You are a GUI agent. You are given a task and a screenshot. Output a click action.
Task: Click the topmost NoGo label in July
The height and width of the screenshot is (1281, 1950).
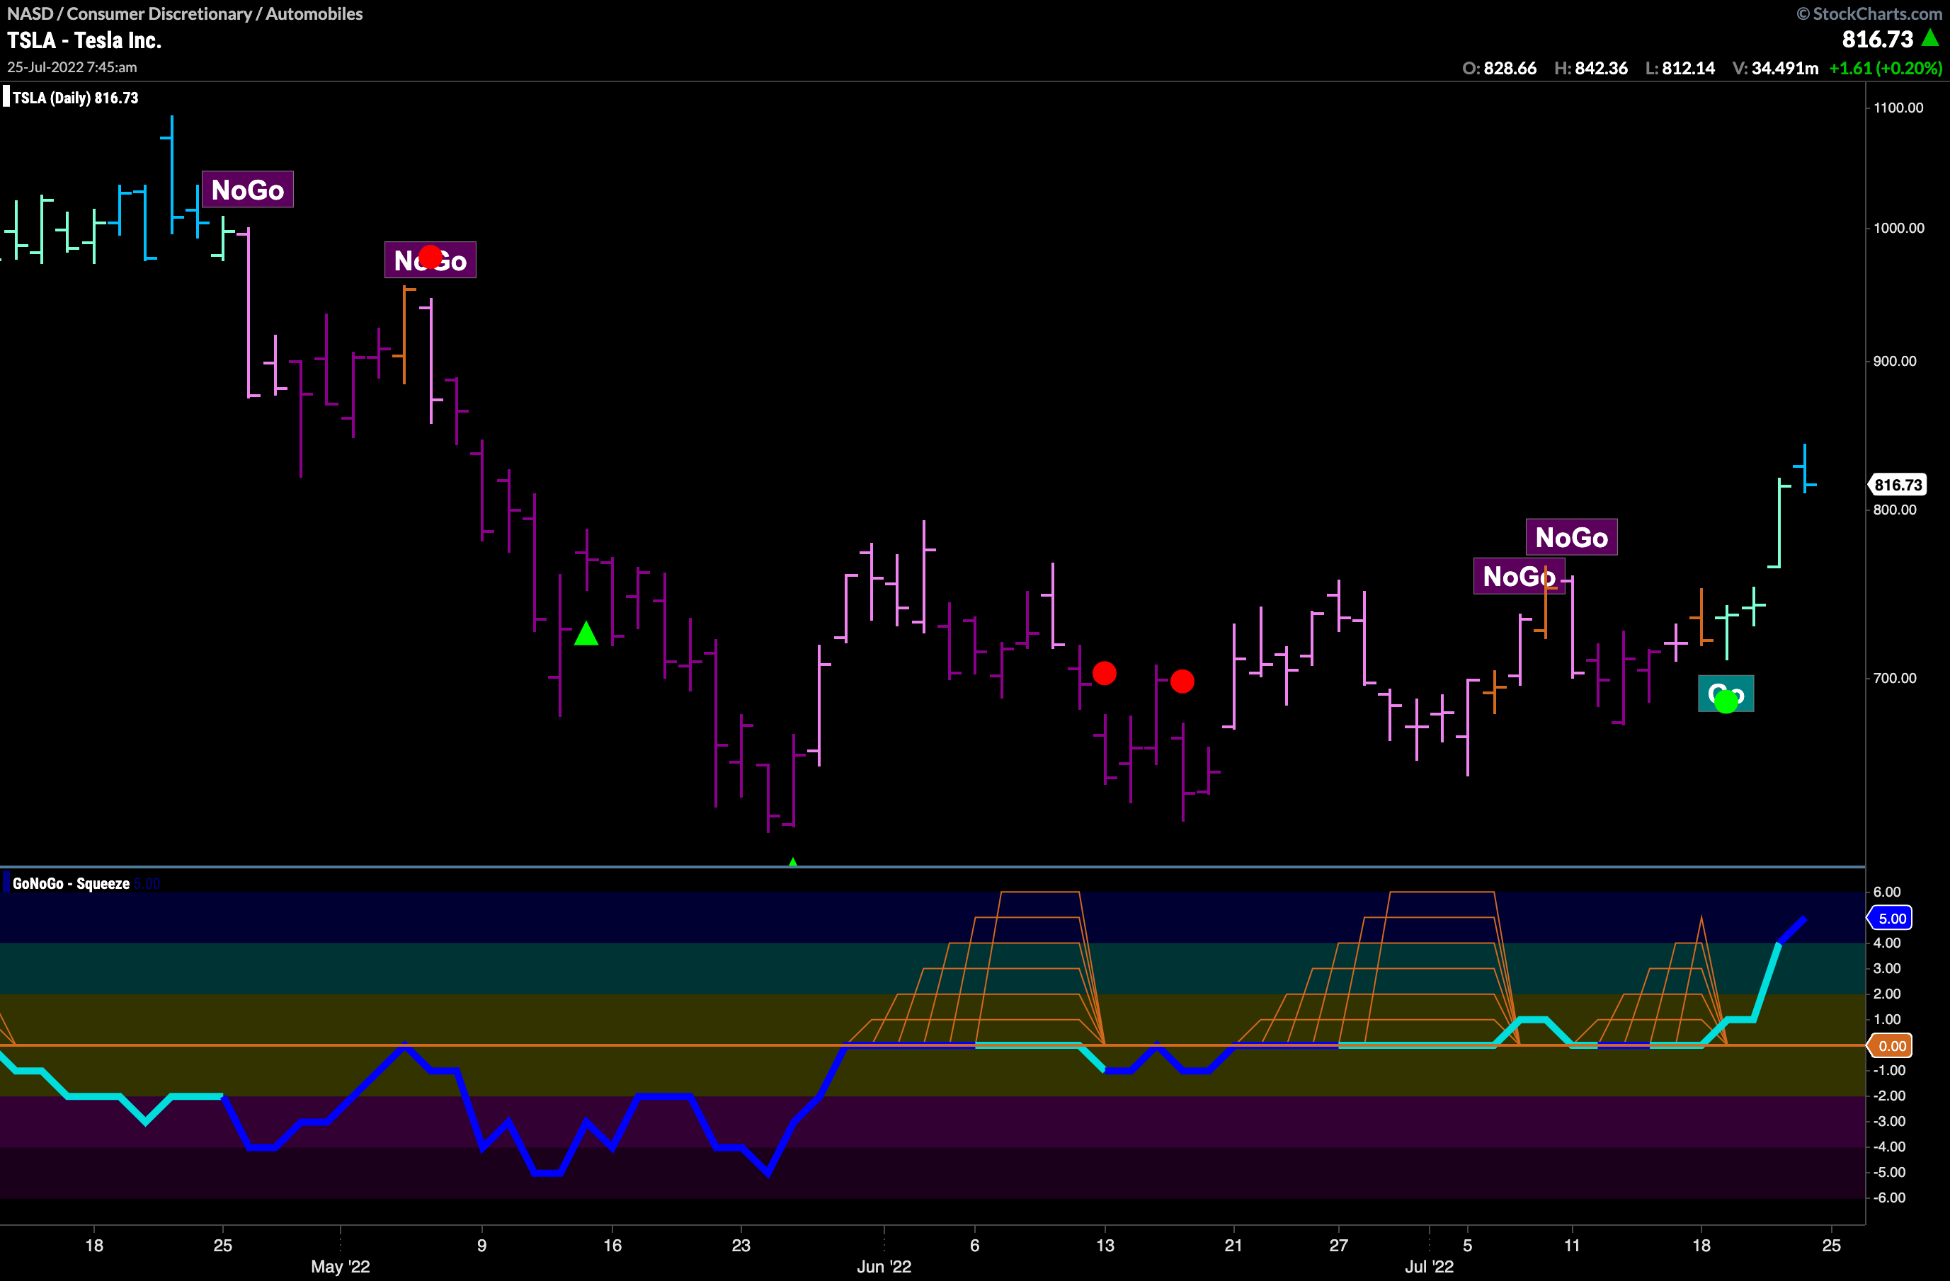point(1571,537)
